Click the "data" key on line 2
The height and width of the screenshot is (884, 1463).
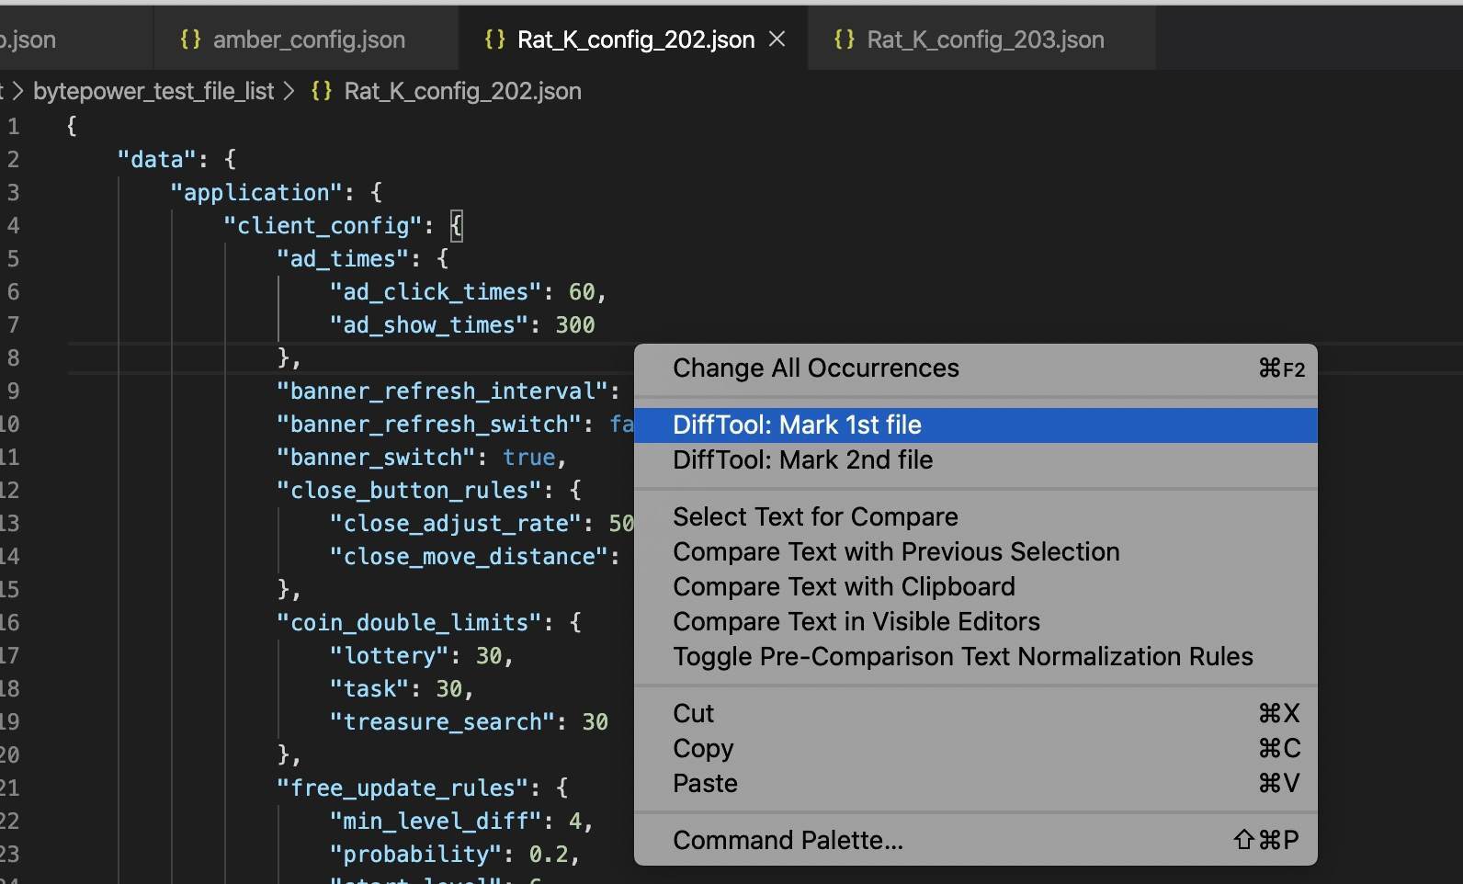click(x=157, y=159)
